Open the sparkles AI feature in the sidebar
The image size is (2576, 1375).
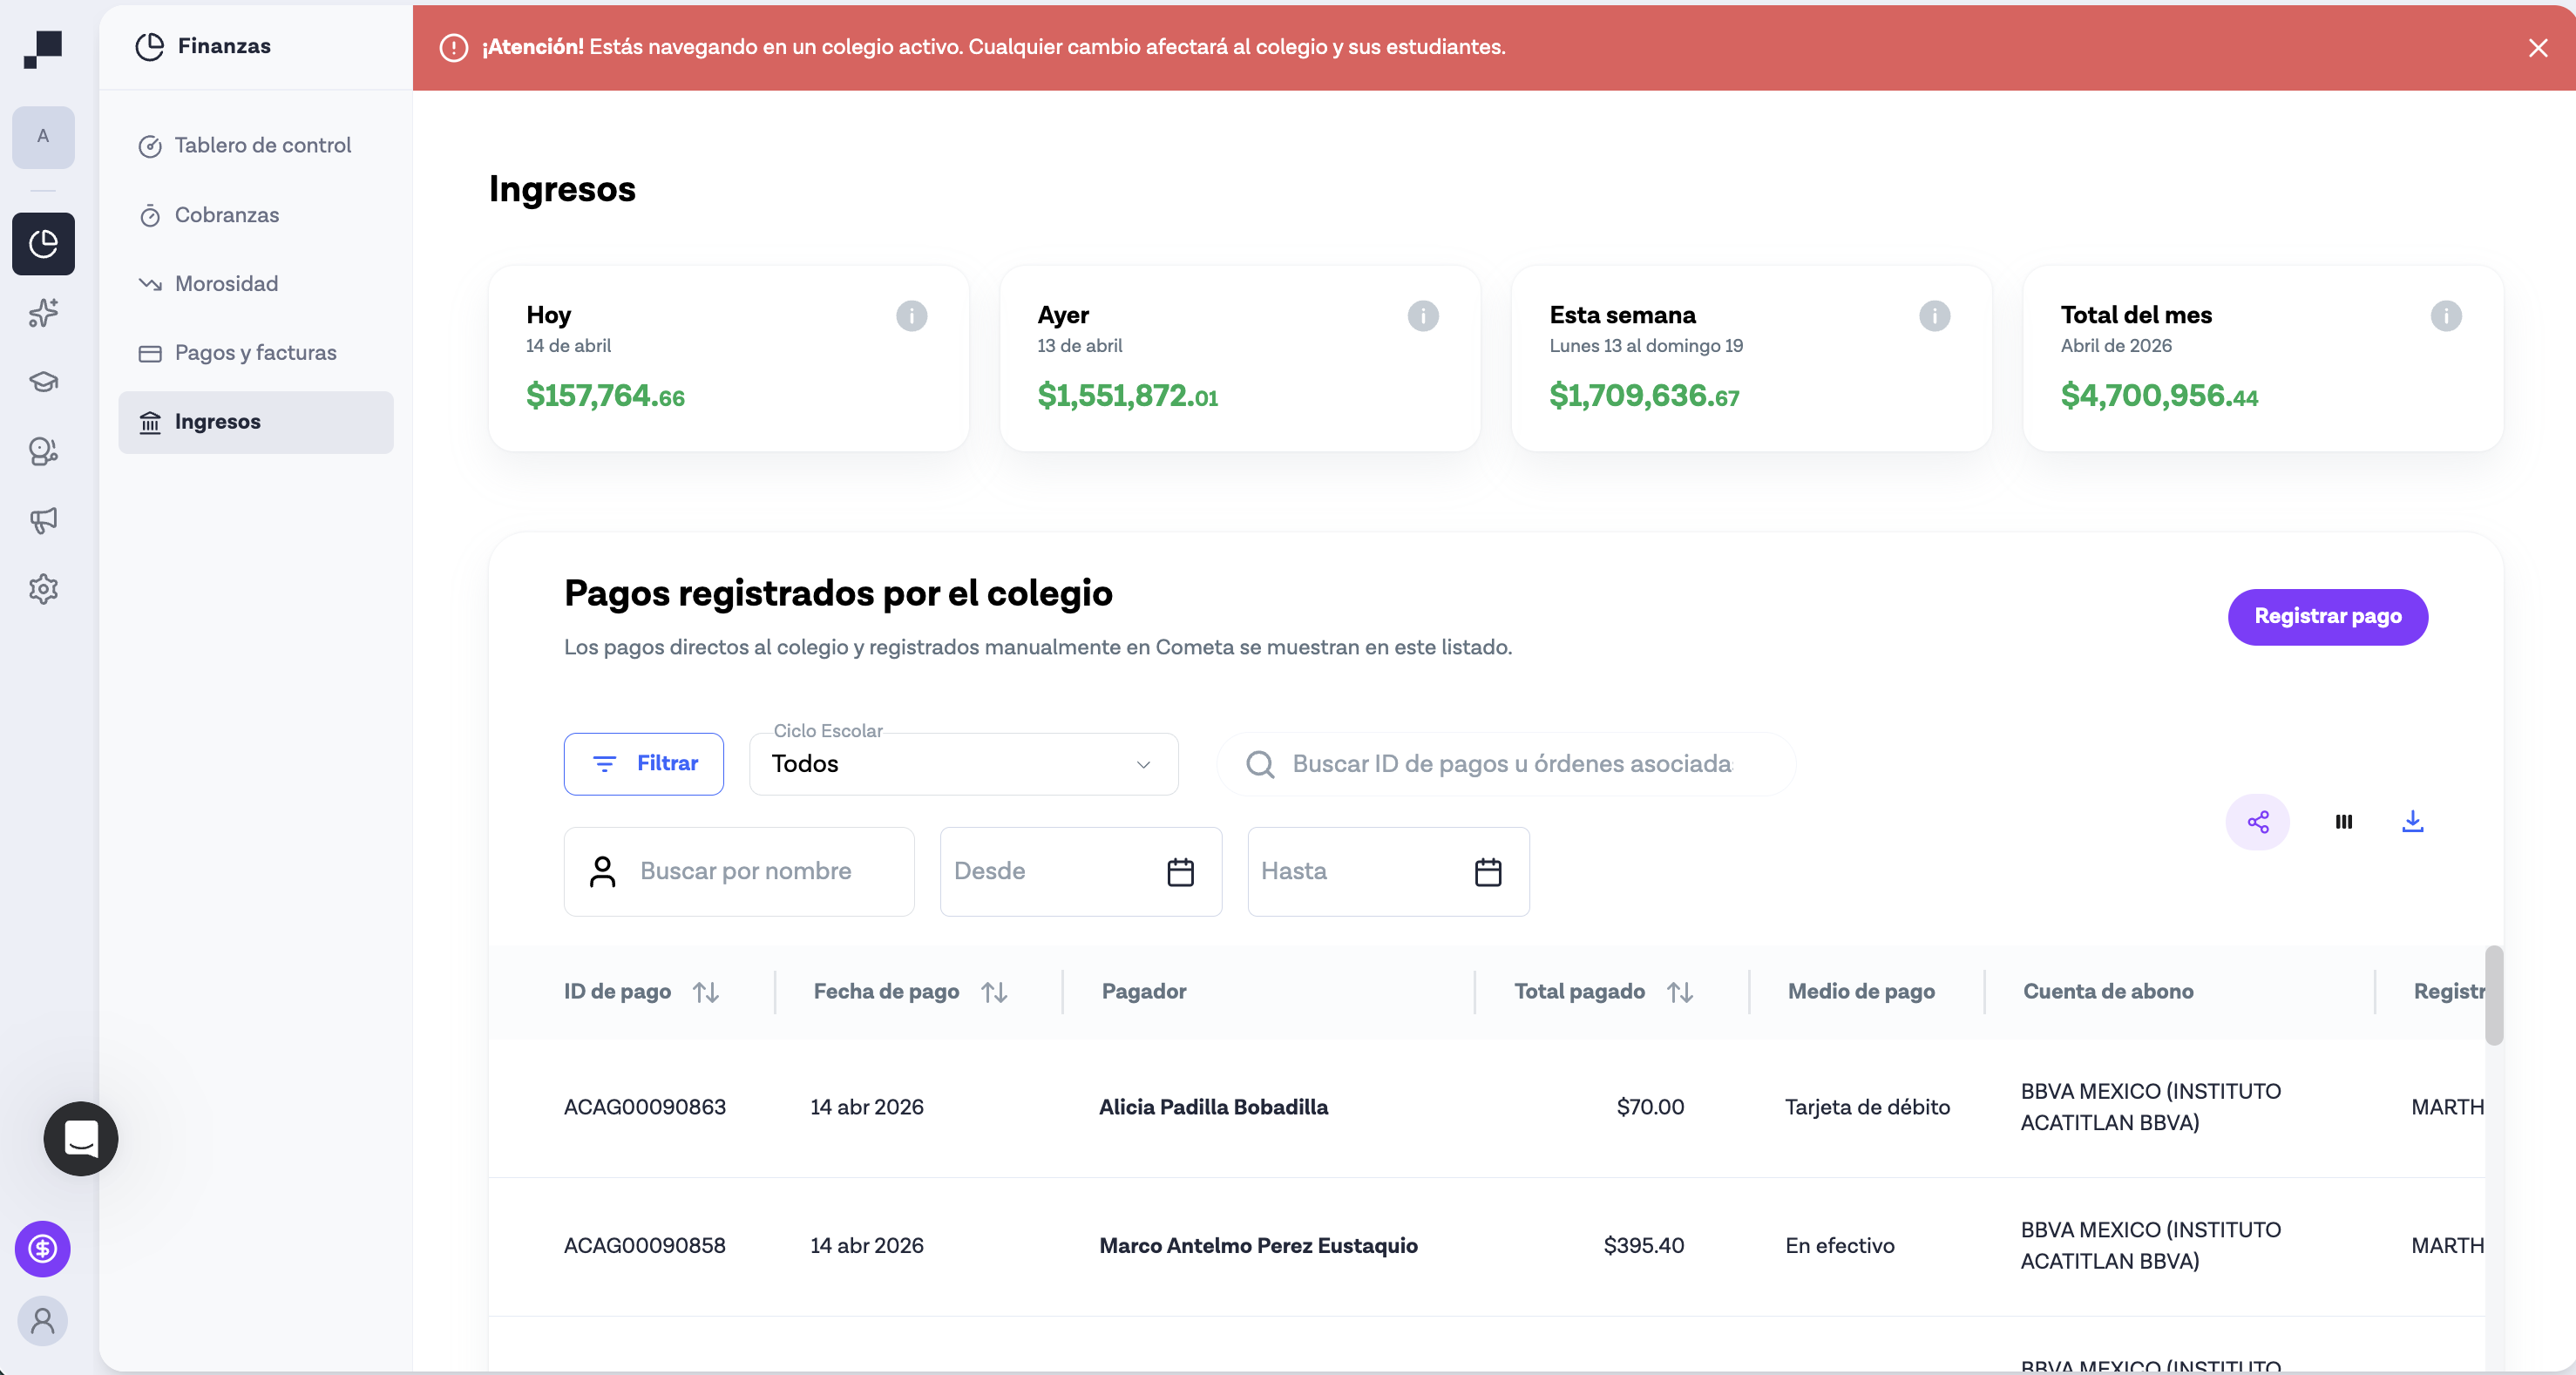tap(43, 314)
